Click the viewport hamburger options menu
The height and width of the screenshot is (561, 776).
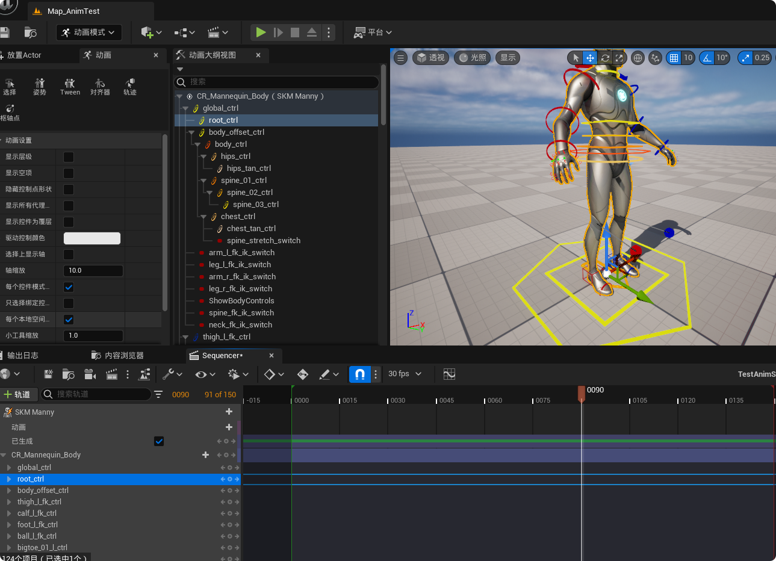tap(401, 58)
